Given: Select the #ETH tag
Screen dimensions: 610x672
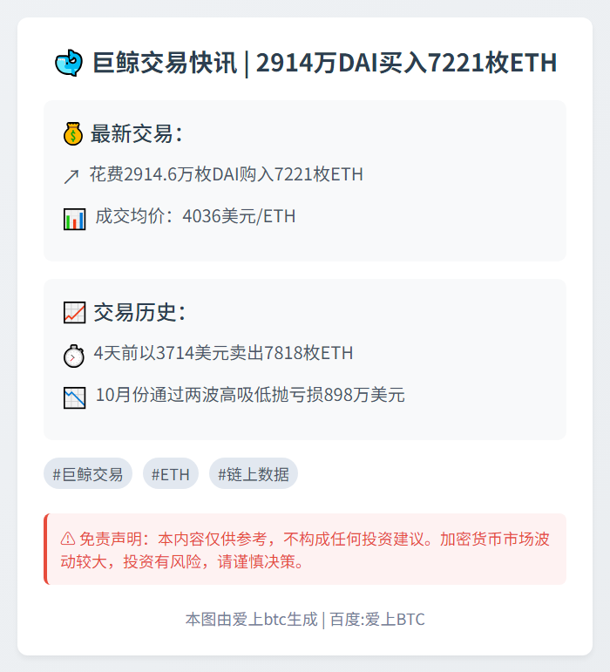Looking at the screenshot, I should (x=171, y=474).
